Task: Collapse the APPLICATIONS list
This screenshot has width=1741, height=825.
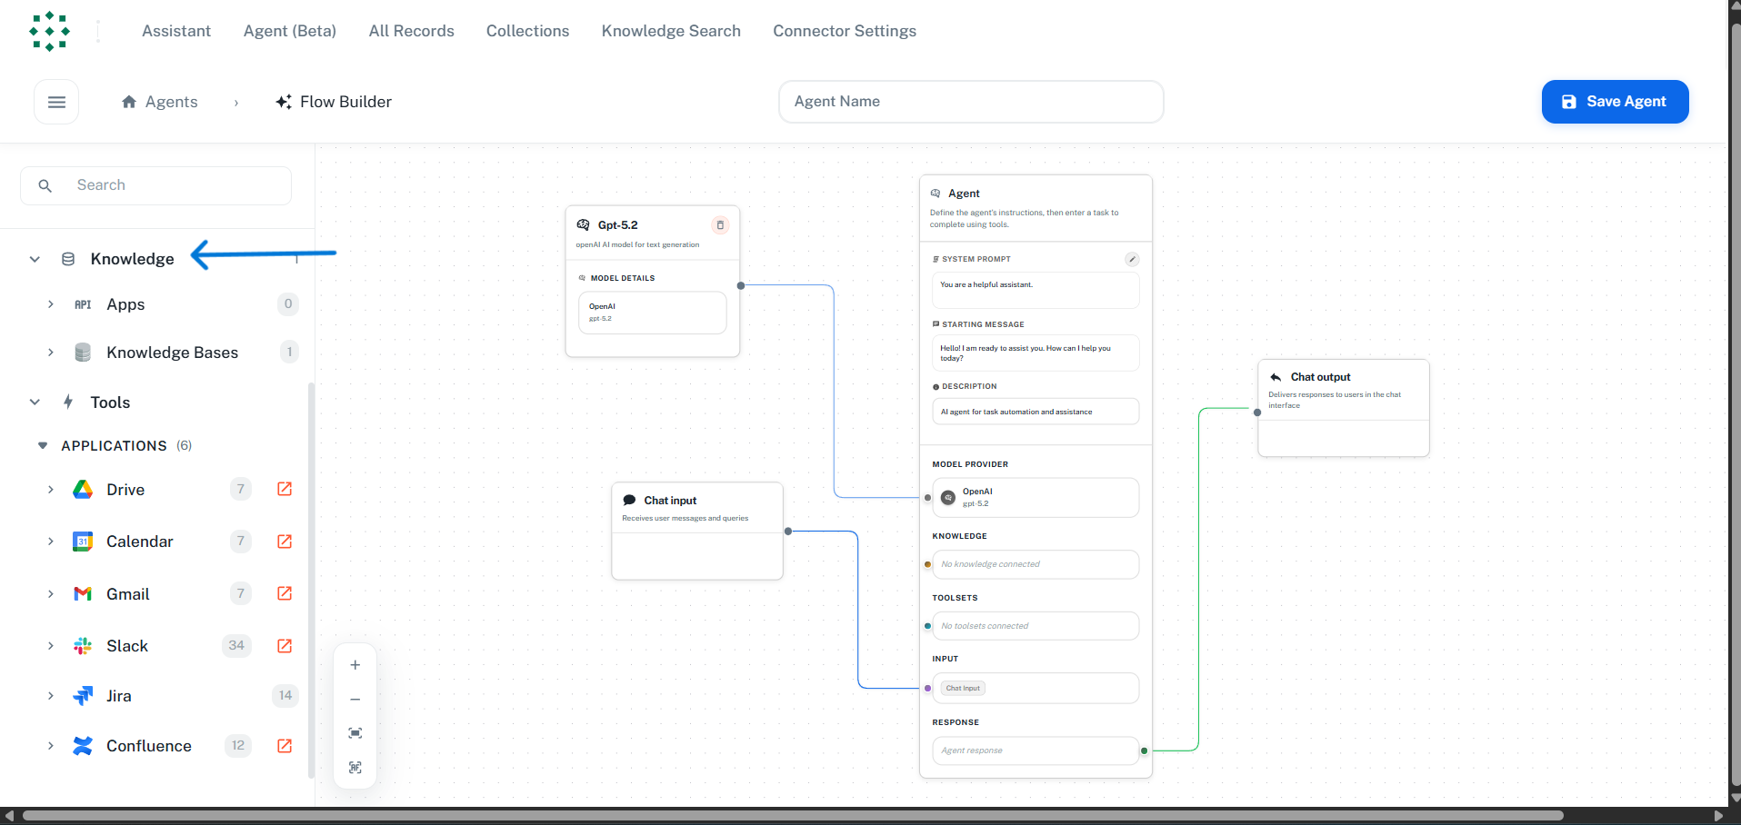Action: point(43,445)
